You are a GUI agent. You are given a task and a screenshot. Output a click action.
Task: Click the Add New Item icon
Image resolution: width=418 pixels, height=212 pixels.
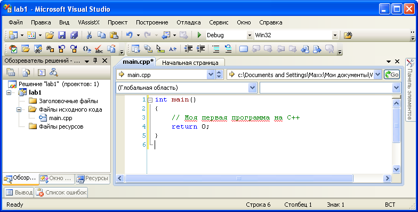(x=31, y=35)
